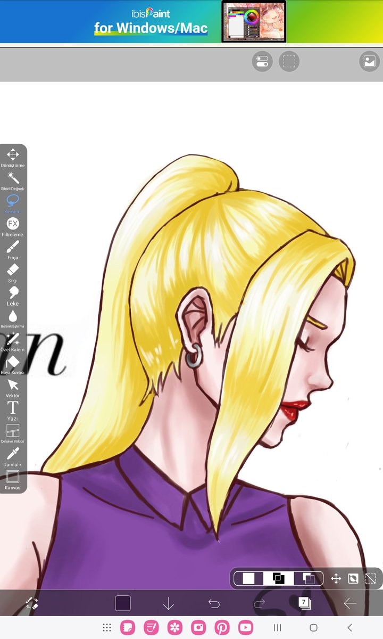Select the Leke smudge tool
This screenshot has width=383, height=639.
(x=13, y=296)
